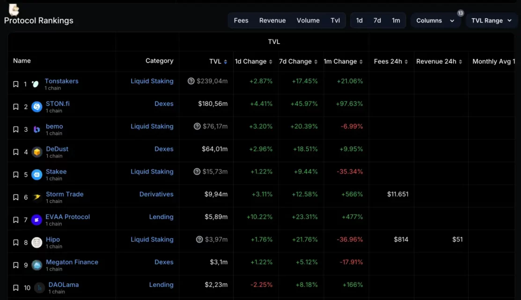Open the Hipo protocol link
The height and width of the screenshot is (300, 521).
(52, 239)
